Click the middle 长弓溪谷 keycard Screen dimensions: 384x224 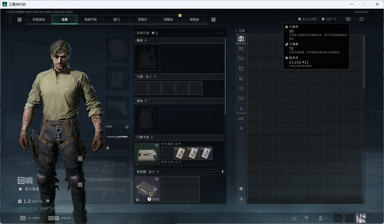[x=193, y=153]
